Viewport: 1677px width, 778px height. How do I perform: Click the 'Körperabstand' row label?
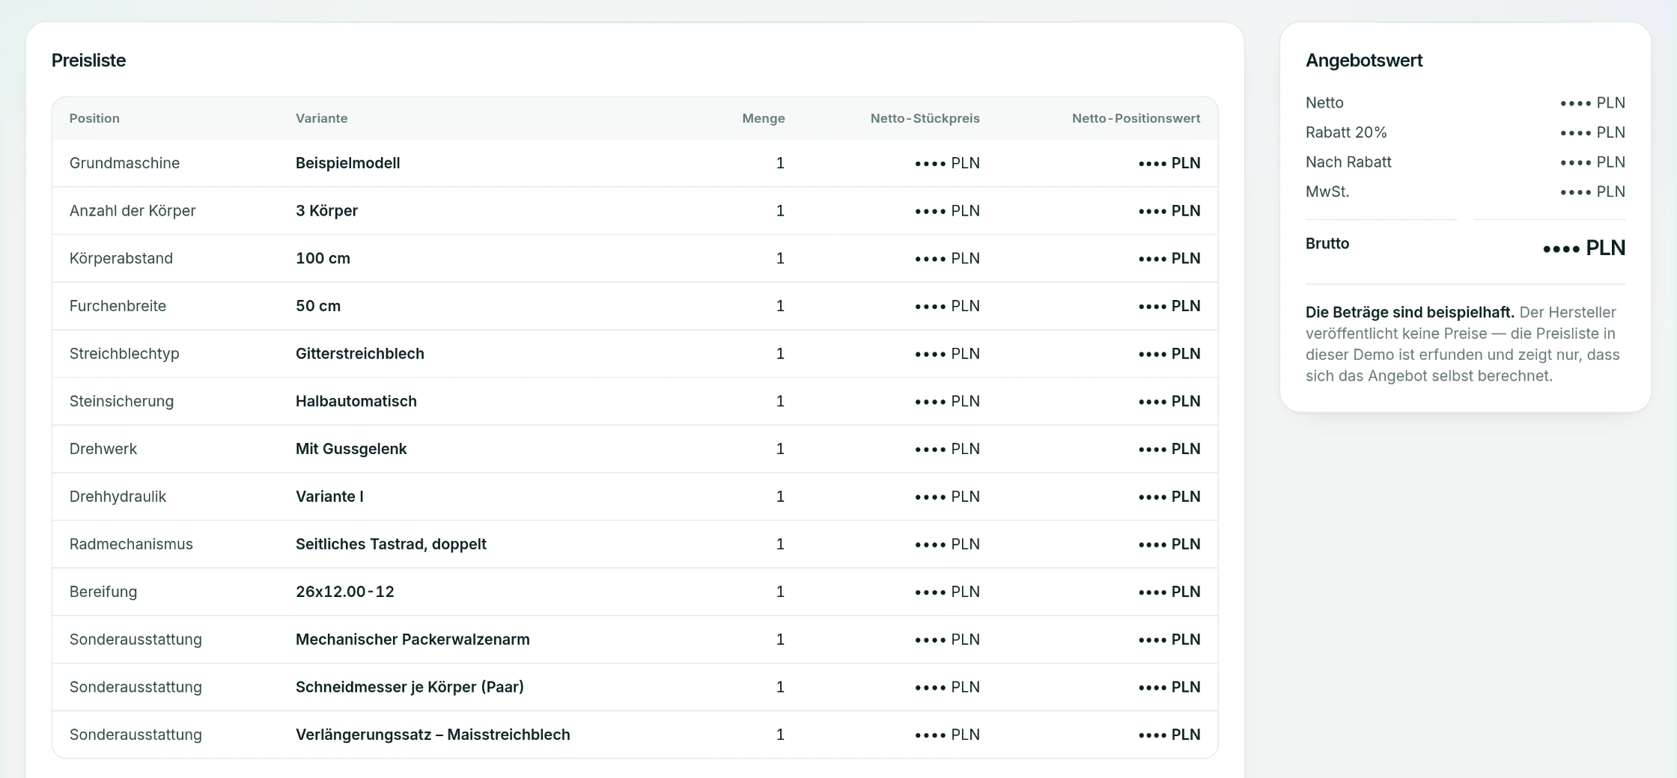click(121, 258)
